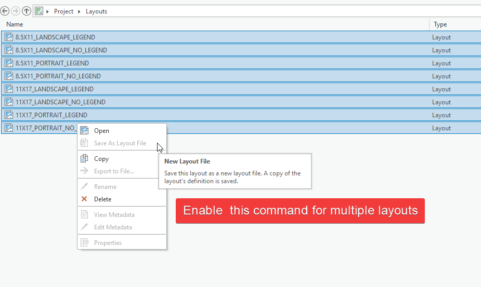Click the View Metadata document icon
Screen dimensions: 481x287
(84, 214)
